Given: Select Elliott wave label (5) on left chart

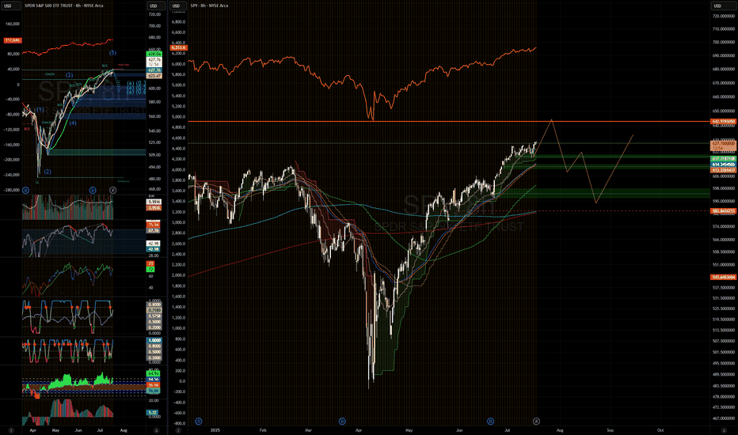Looking at the screenshot, I should coord(113,53).
